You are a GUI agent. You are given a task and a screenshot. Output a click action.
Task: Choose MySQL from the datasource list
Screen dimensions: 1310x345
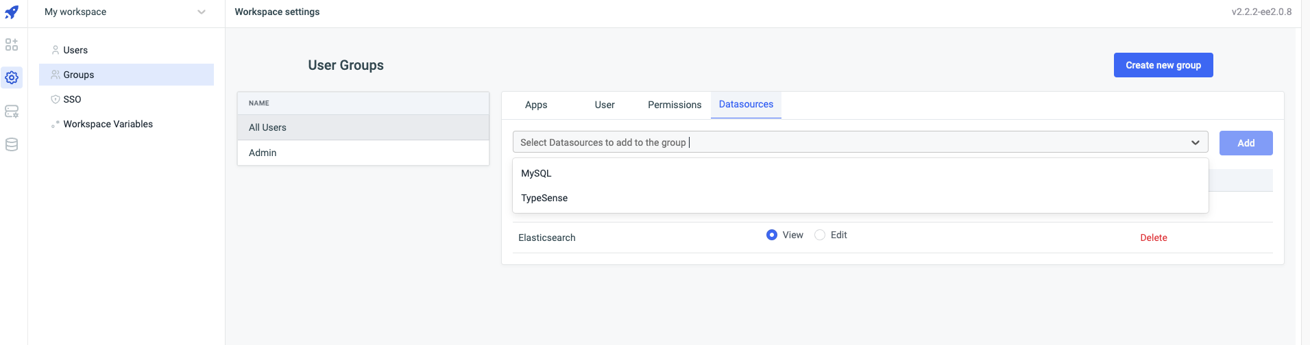536,173
